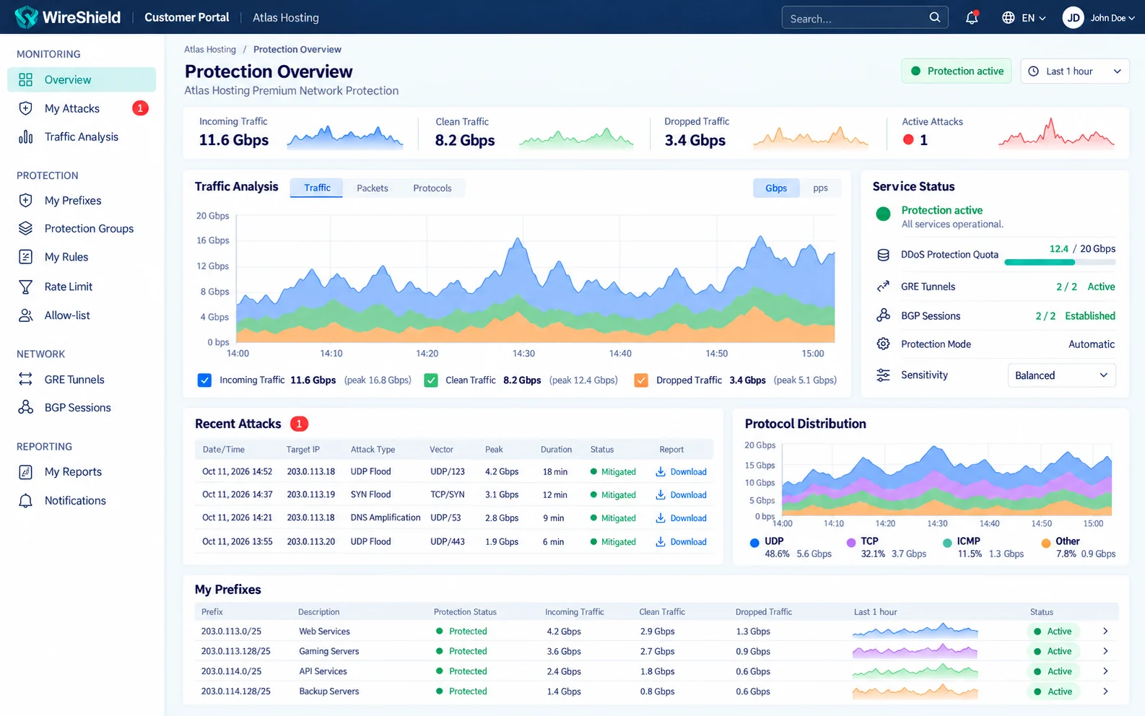Switch to the Packets tab
Viewport: 1145px width, 716px height.
[x=373, y=188]
